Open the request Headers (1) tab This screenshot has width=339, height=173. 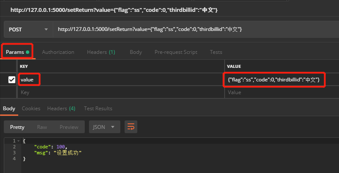coord(101,52)
